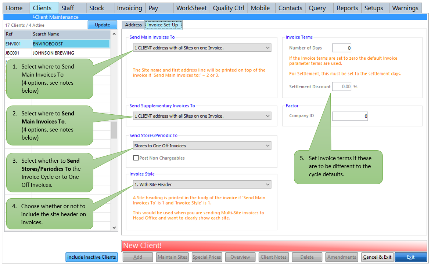Open the Send Stores/Periodic To dropdown
This screenshot has width=431, height=266.
pos(201,145)
